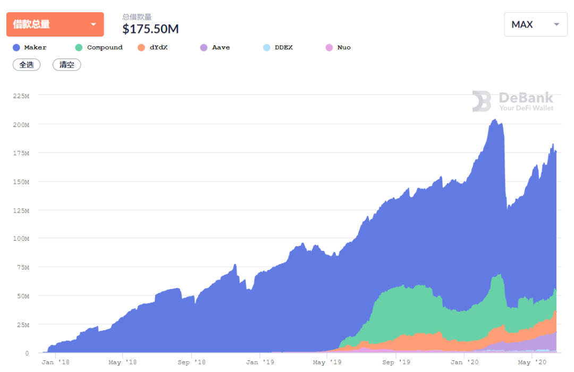Click the Compound legend label text
The width and height of the screenshot is (574, 372).
105,48
